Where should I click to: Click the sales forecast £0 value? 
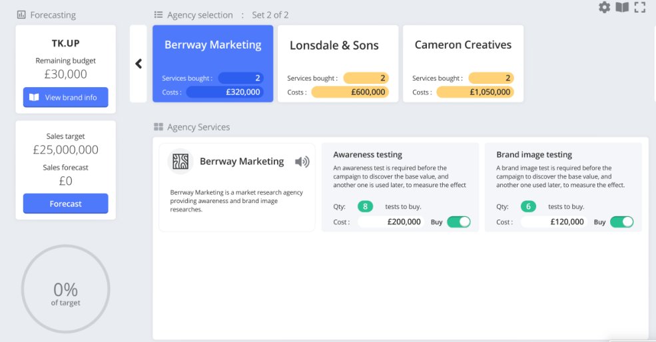click(66, 181)
